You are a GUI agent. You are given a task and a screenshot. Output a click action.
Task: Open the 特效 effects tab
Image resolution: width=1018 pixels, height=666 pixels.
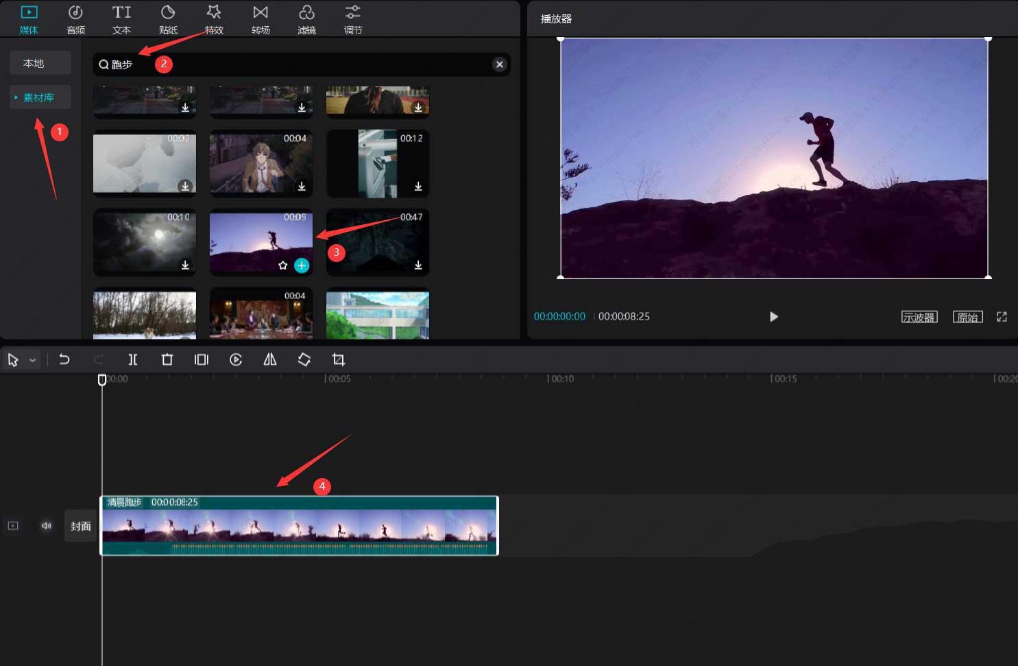214,19
